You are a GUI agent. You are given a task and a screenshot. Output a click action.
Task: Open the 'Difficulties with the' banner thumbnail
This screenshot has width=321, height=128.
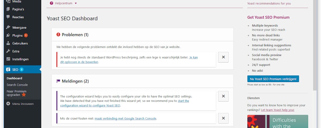(278, 122)
